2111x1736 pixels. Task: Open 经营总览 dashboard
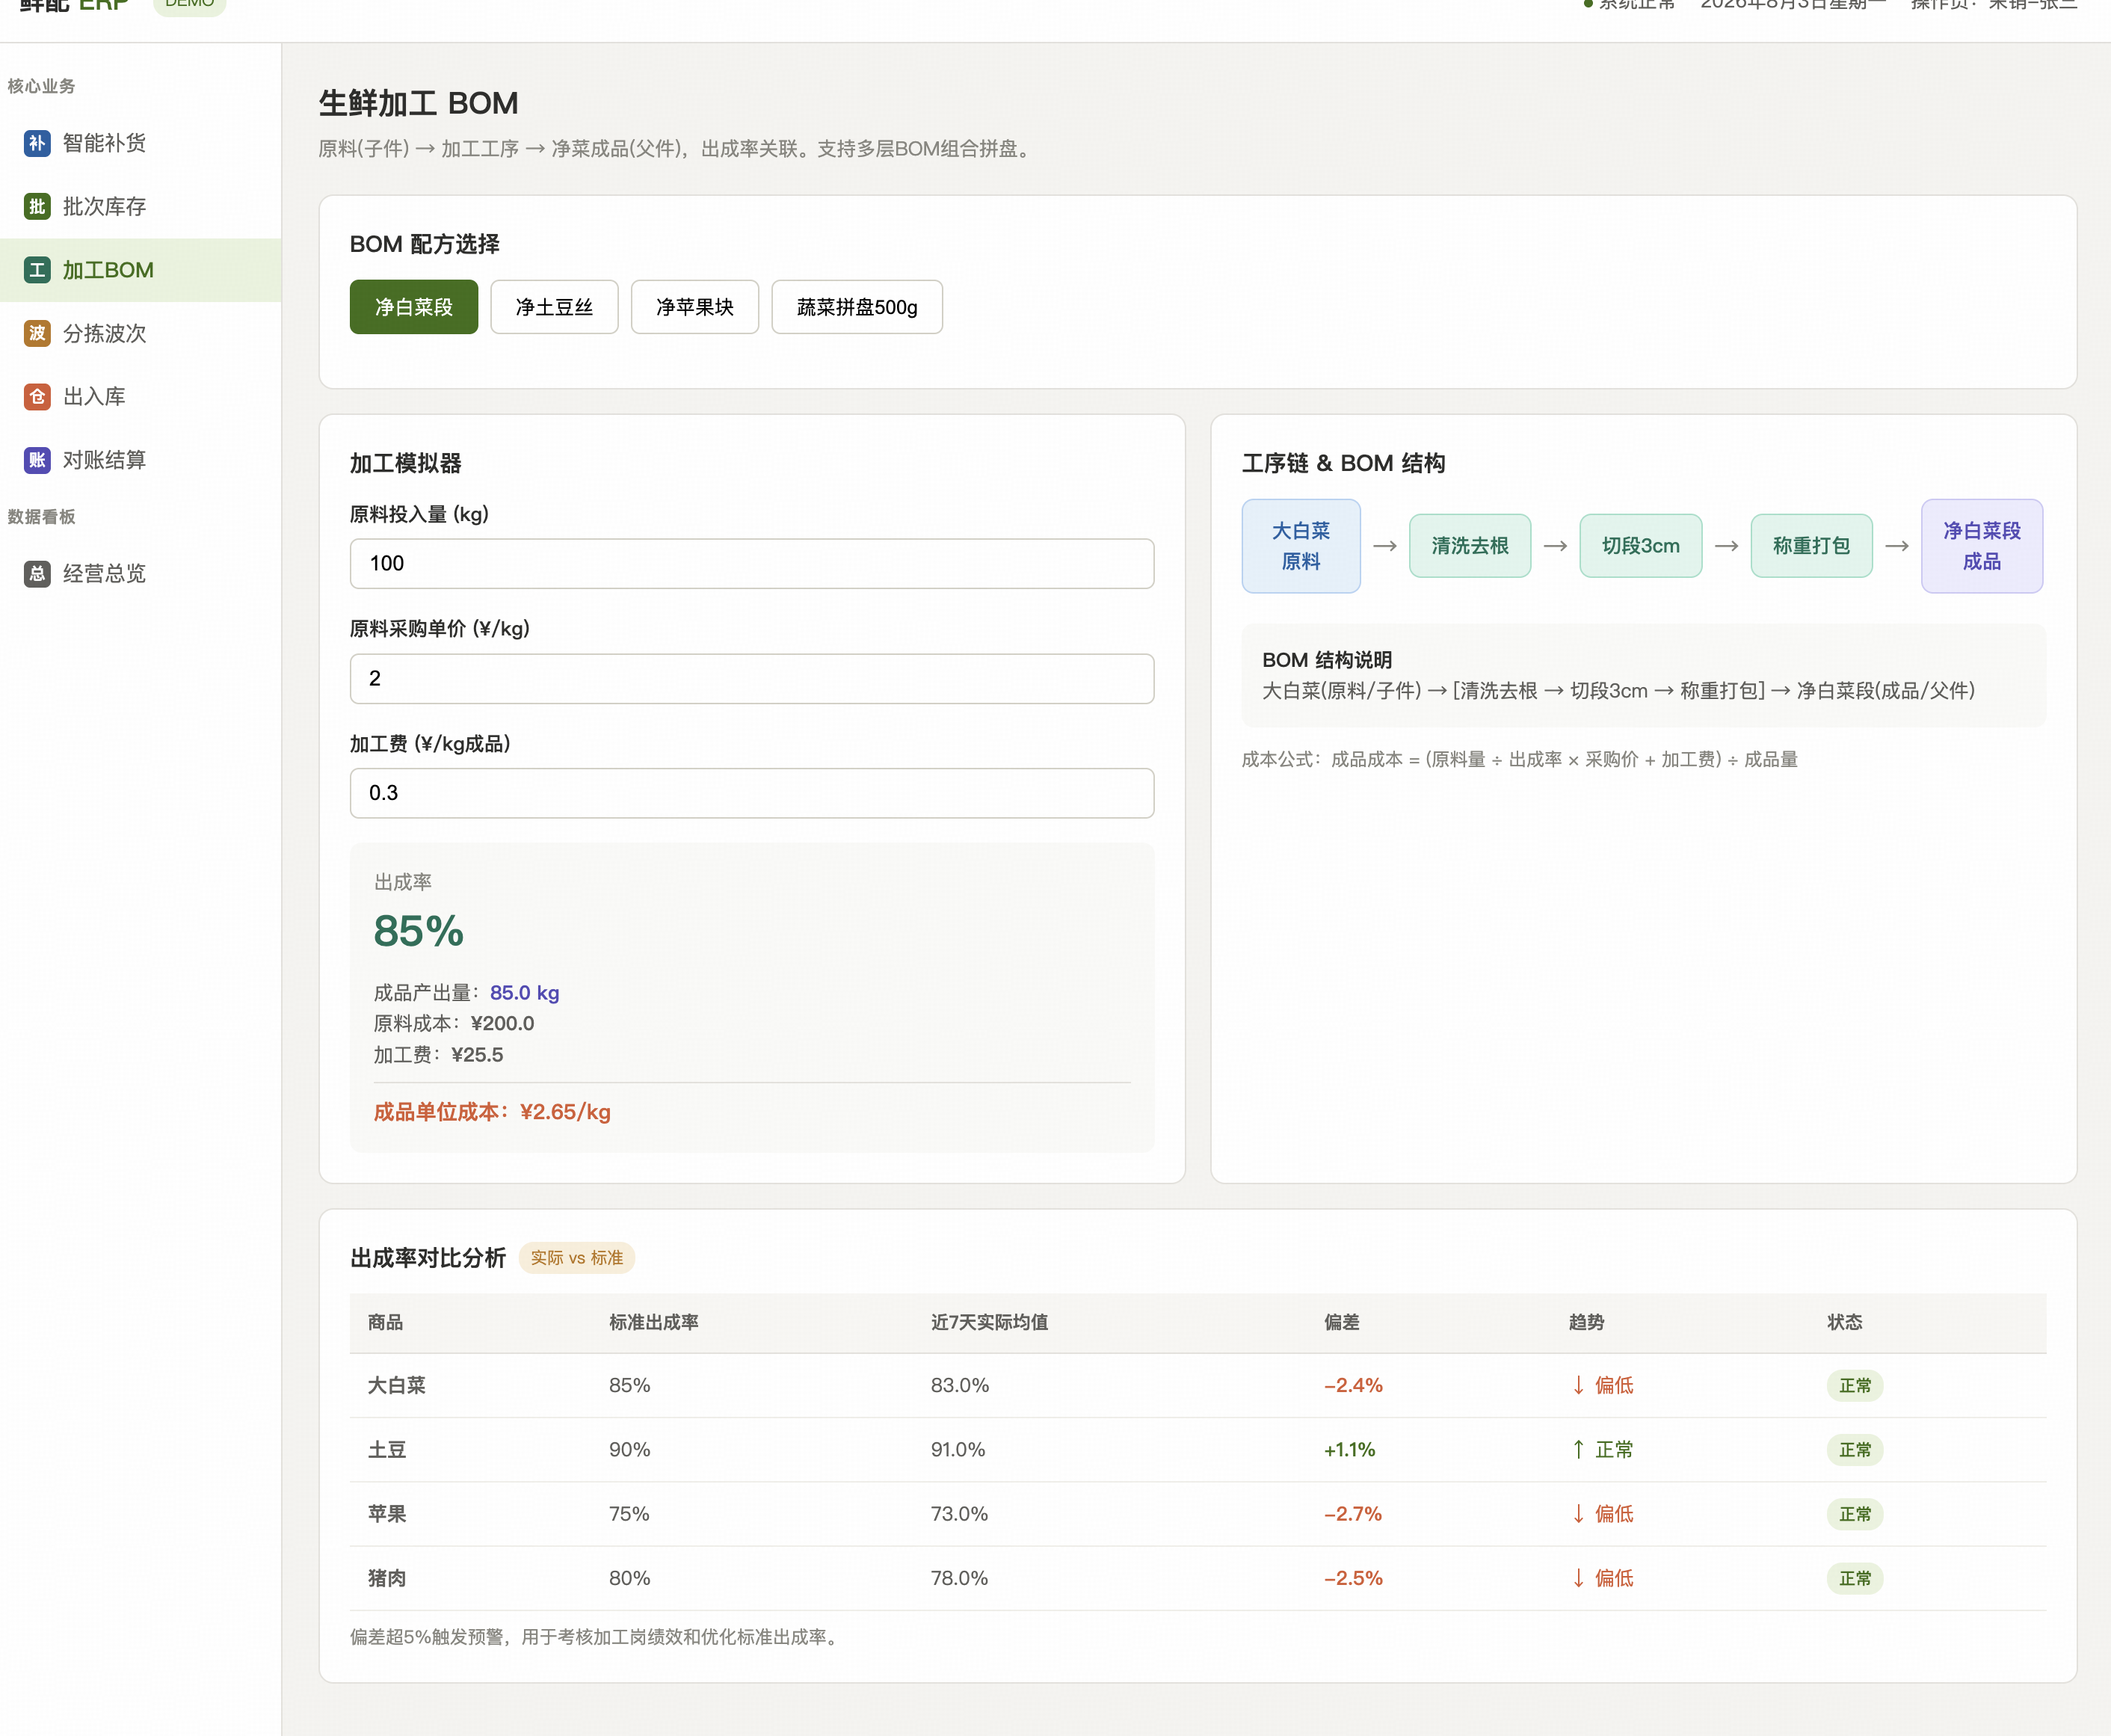point(140,574)
